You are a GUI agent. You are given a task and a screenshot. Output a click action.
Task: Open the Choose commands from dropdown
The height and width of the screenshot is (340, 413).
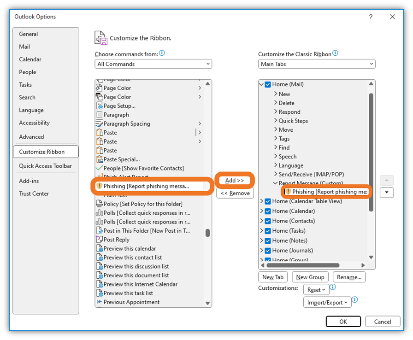pos(153,64)
